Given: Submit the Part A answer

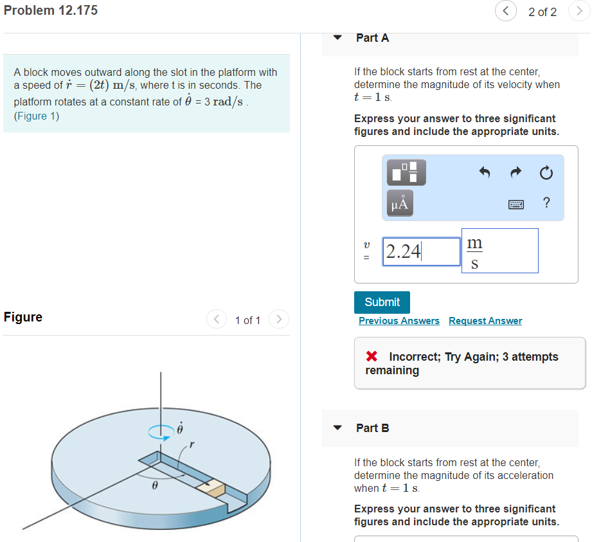Looking at the screenshot, I should tap(382, 302).
